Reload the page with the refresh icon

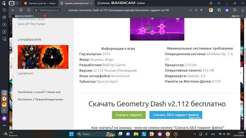29,10
